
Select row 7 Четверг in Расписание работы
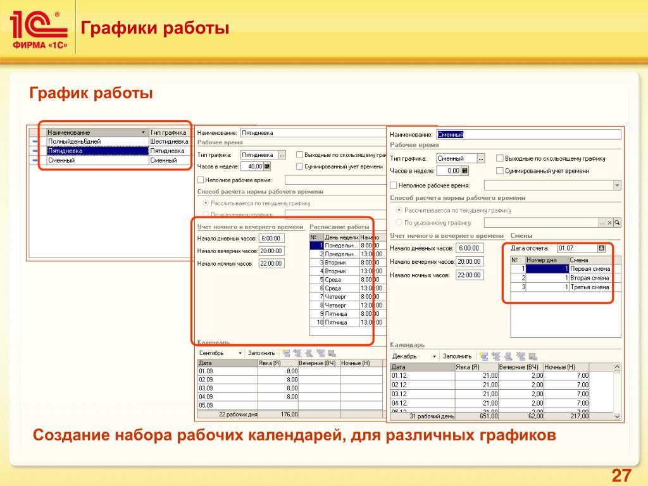click(348, 297)
